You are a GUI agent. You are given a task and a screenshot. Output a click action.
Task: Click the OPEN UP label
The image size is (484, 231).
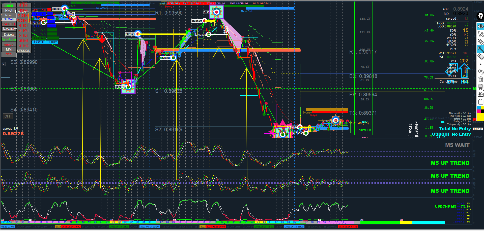[365, 130]
